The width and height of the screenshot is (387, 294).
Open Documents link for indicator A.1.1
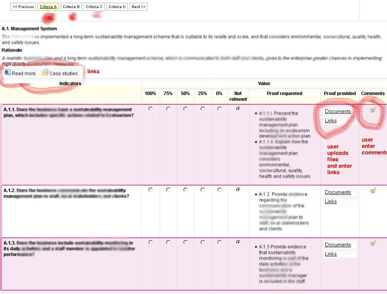[x=338, y=112]
